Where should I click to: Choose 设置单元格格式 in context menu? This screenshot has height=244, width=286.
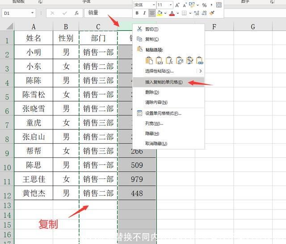coord(163,113)
